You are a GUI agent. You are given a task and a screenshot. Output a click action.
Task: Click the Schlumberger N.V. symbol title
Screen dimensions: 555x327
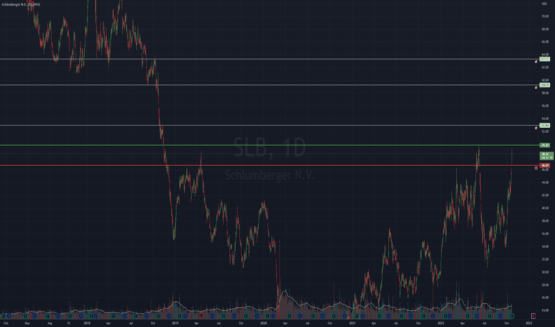tap(21, 4)
